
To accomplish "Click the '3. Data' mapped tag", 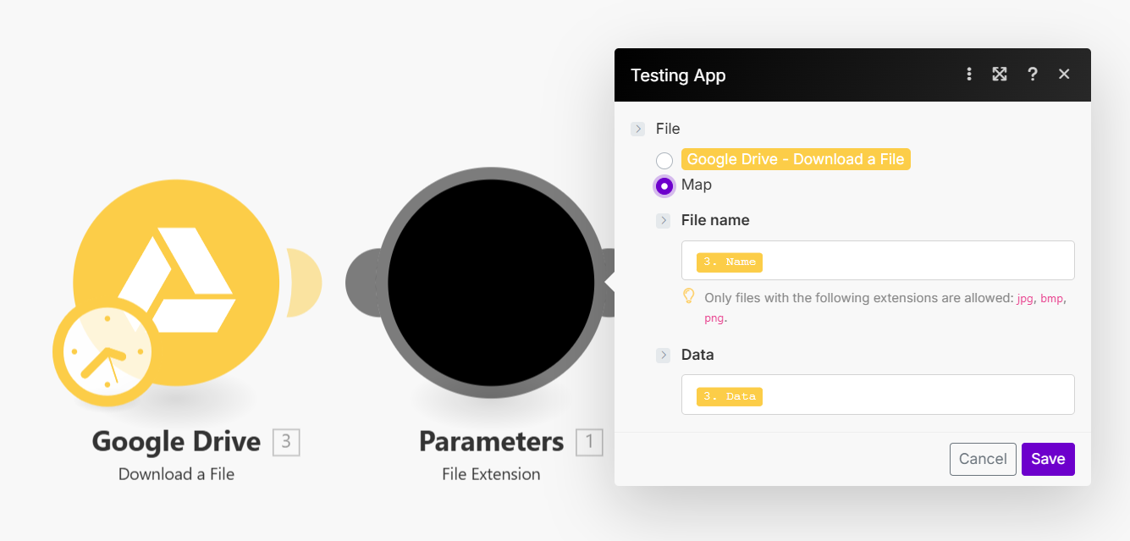I will pos(730,396).
